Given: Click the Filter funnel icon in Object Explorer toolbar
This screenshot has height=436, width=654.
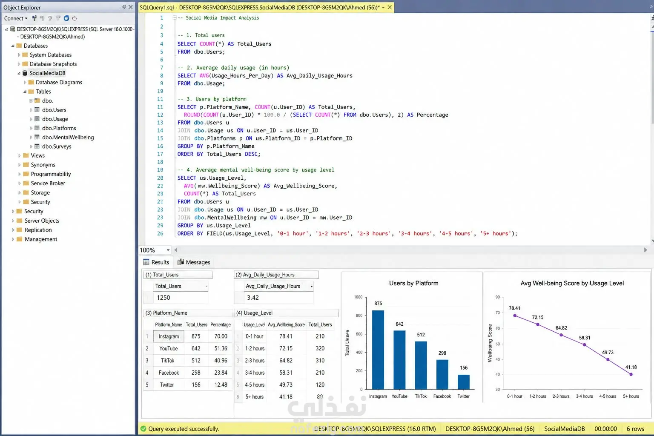Looking at the screenshot, I should pyautogui.click(x=58, y=18).
